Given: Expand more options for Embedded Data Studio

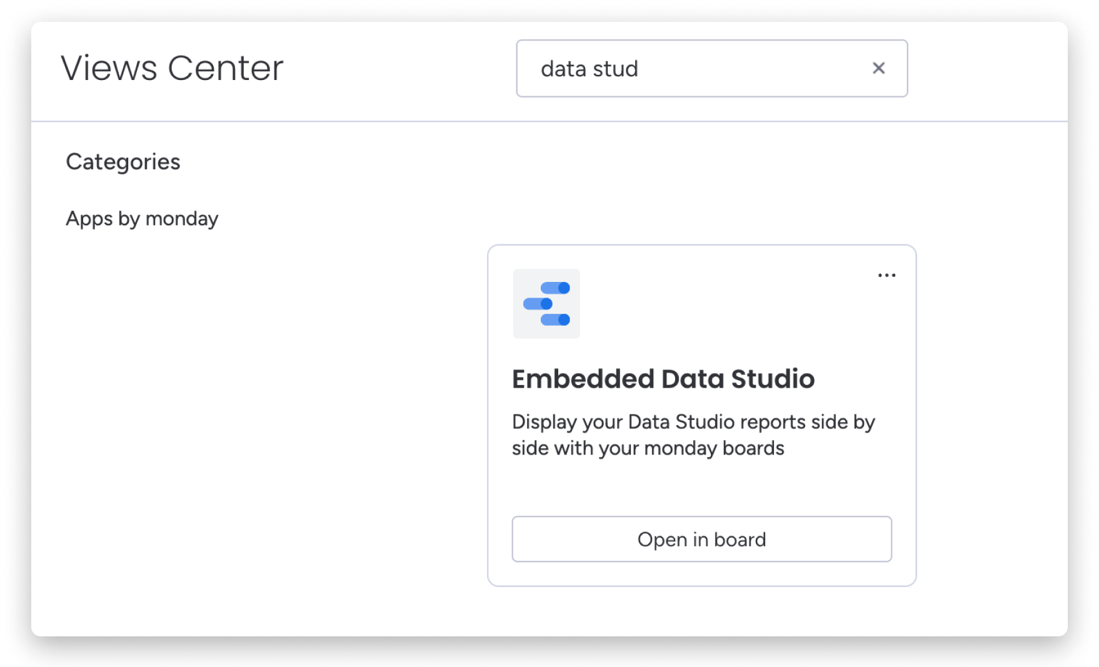Looking at the screenshot, I should point(886,275).
